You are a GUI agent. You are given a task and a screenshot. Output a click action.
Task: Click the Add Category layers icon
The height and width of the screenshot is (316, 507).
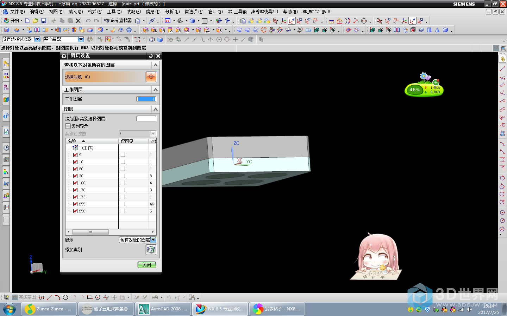pos(151,250)
